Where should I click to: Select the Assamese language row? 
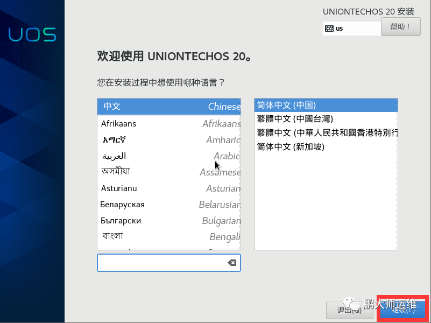click(x=169, y=172)
